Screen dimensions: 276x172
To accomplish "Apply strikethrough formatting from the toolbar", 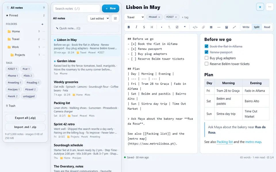I will coord(144,27).
